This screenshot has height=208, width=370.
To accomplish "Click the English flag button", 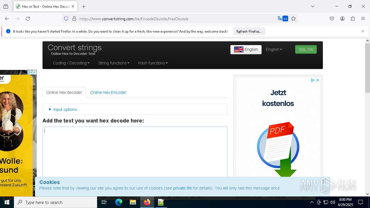I will 246,49.
